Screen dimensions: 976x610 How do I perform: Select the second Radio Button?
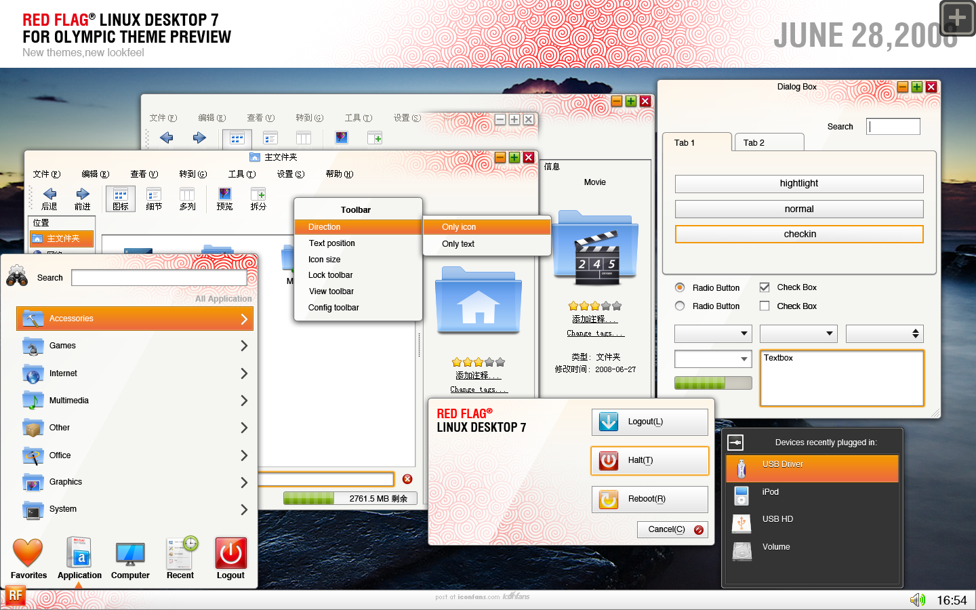[x=680, y=306]
